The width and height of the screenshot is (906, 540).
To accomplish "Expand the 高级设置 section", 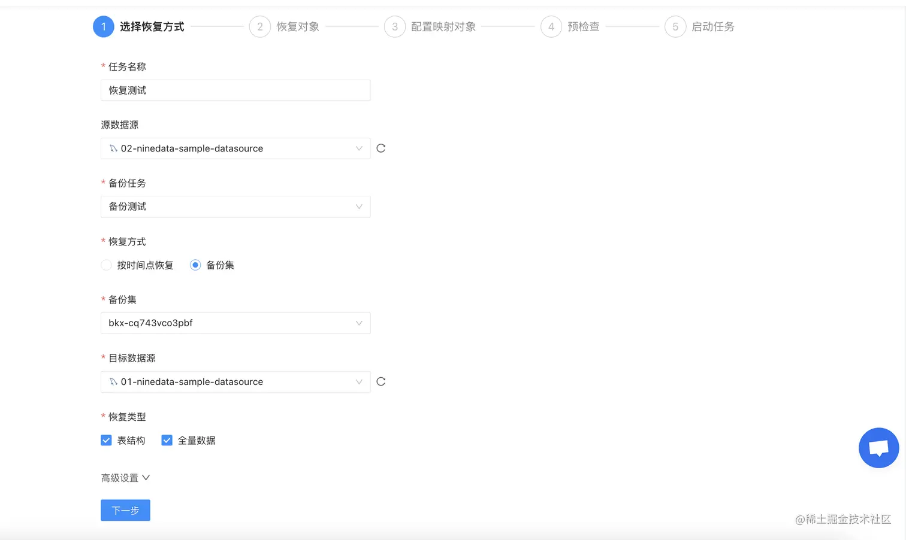I will (125, 478).
